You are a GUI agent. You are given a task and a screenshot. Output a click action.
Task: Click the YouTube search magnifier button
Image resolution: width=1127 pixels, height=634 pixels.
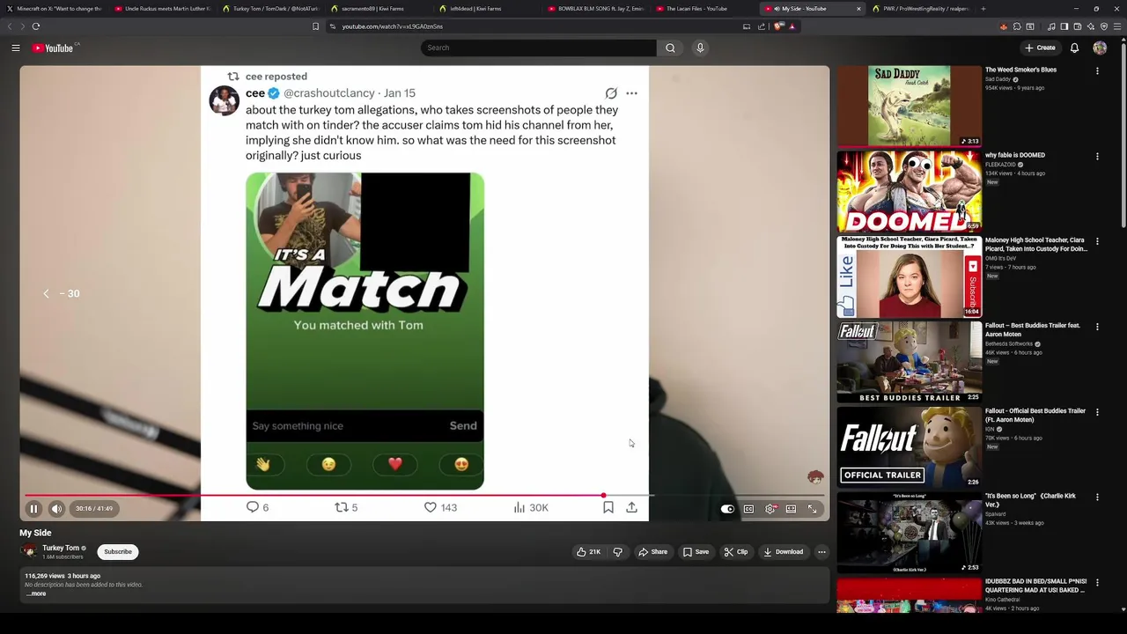(x=670, y=48)
